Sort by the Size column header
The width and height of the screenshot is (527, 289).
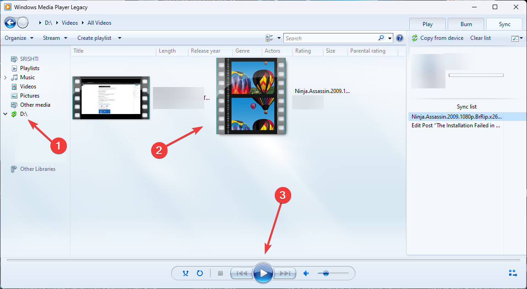pos(336,51)
